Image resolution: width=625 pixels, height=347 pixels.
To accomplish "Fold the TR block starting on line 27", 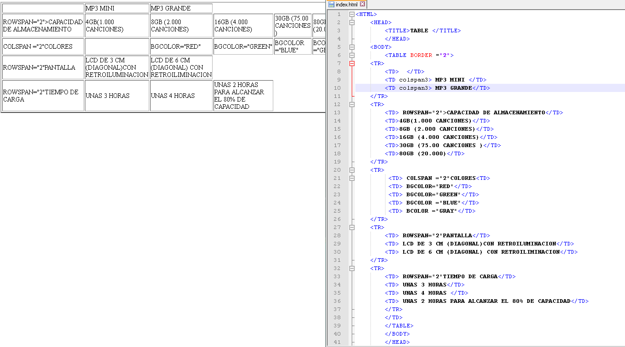I will coord(352,227).
